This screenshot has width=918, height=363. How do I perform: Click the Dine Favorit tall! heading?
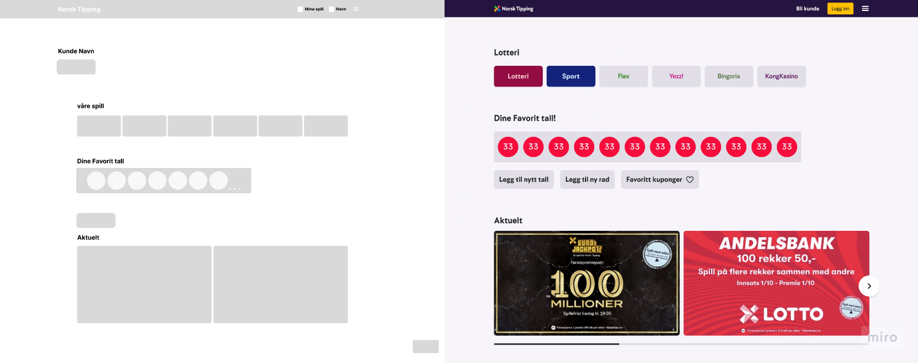(x=525, y=118)
